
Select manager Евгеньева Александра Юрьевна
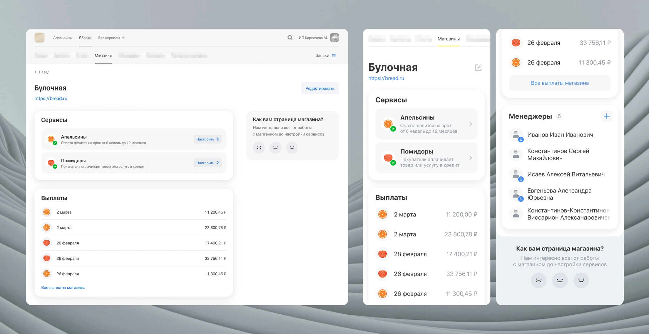[560, 194]
